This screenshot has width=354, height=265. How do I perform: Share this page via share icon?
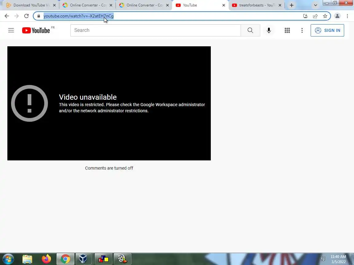[315, 16]
